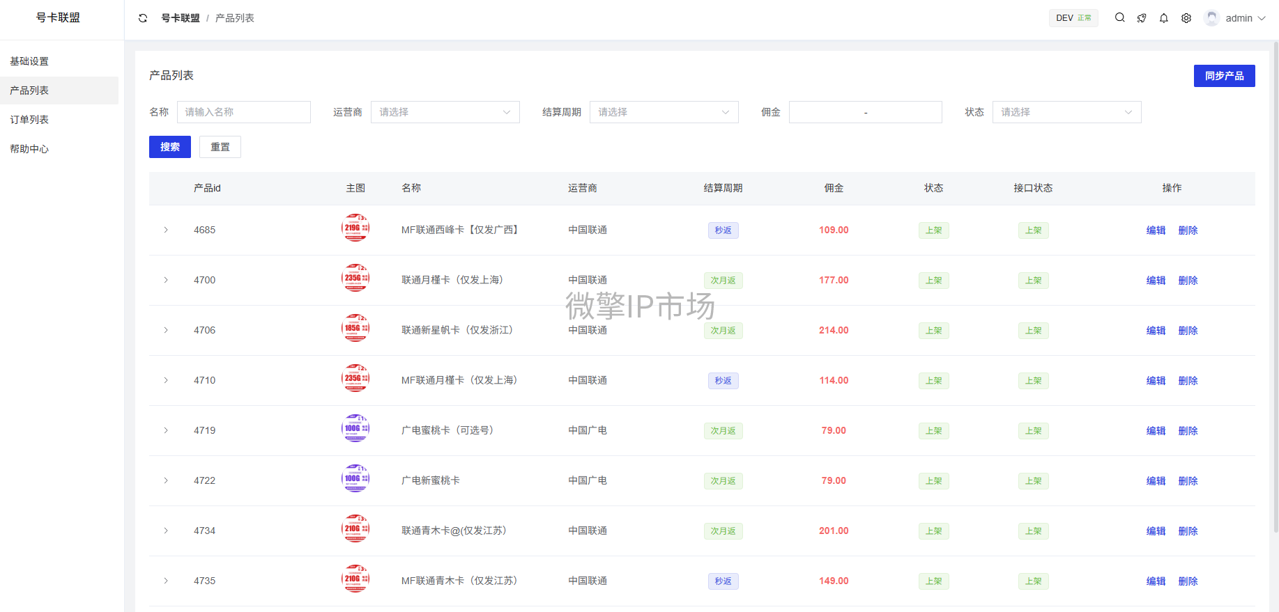This screenshot has width=1279, height=612.
Task: Click the rocket icon in header
Action: coord(1142,18)
